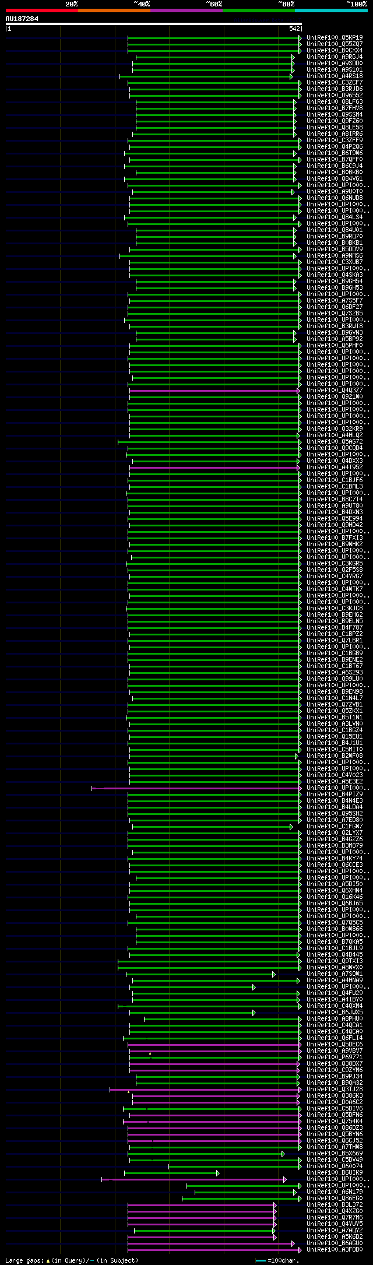Select the UniRef100_O60074 label
Viewport: 373px width, 1265px height.
click(335, 1166)
